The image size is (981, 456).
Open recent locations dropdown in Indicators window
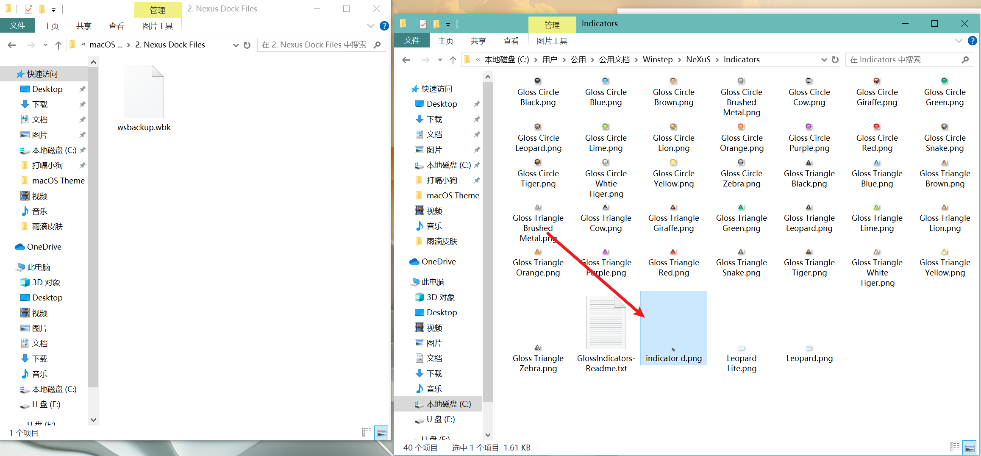439,60
